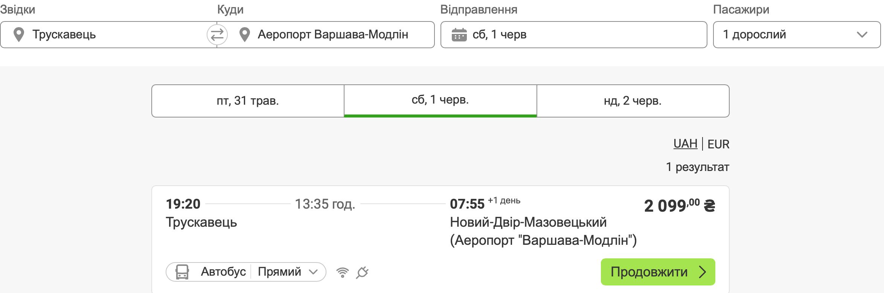
Task: Click the bus icon on the trip card
Action: tap(182, 272)
